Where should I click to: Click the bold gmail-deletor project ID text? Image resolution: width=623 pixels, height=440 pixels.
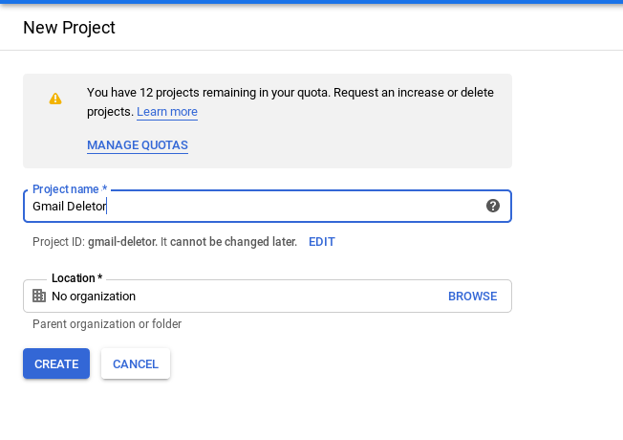pyautogui.click(x=123, y=242)
